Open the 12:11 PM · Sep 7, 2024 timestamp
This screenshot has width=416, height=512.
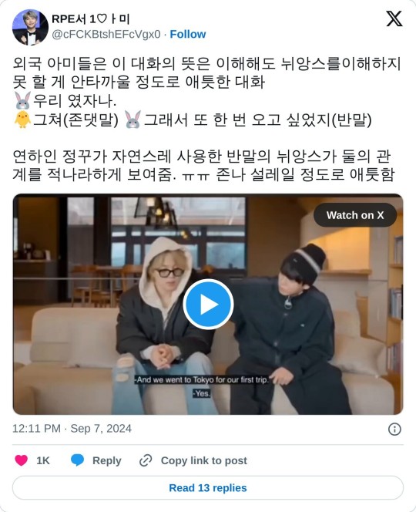pos(72,429)
